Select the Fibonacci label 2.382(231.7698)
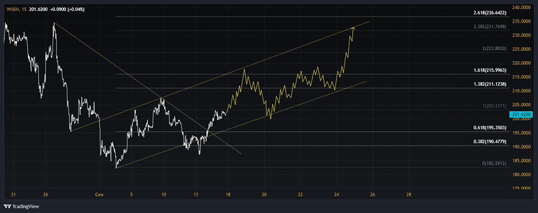538x213 pixels. (490, 26)
